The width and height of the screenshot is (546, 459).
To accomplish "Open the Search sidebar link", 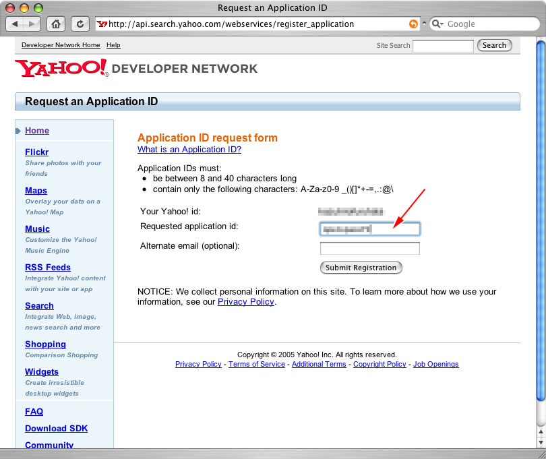I will click(39, 305).
